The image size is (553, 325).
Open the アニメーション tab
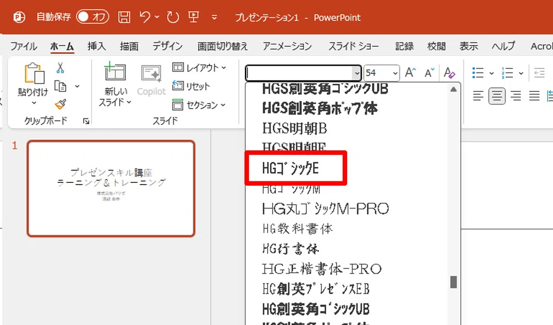pyautogui.click(x=288, y=46)
